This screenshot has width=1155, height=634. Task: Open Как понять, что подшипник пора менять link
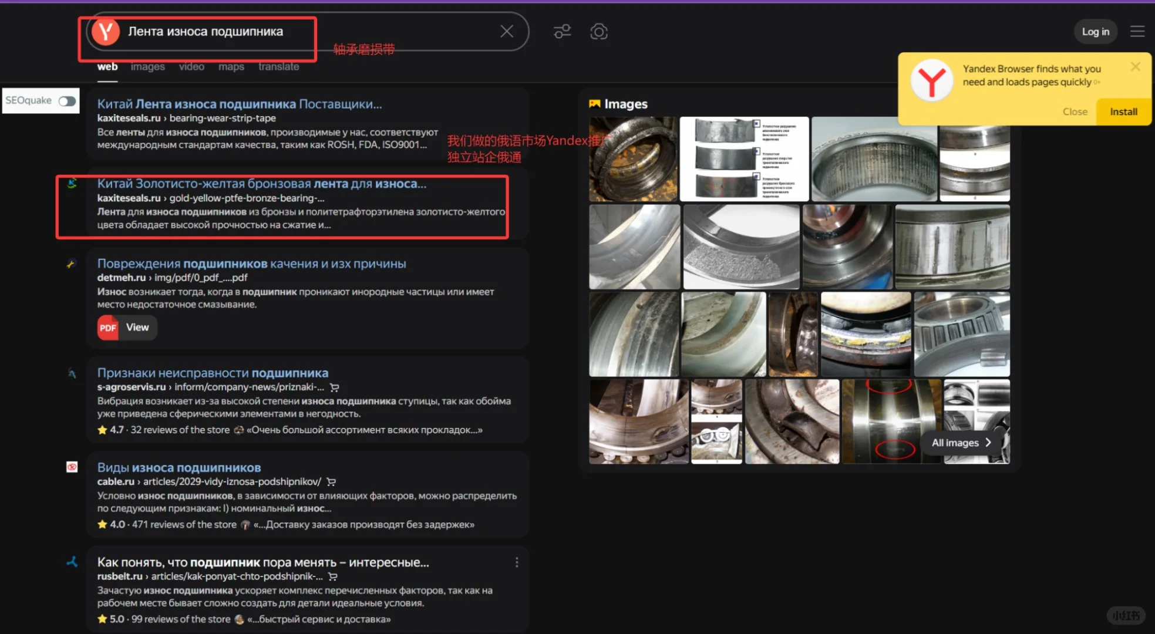(x=263, y=562)
